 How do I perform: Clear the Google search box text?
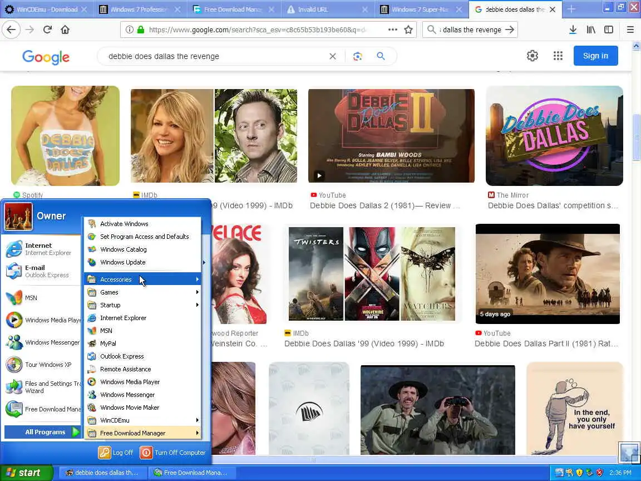click(x=333, y=56)
